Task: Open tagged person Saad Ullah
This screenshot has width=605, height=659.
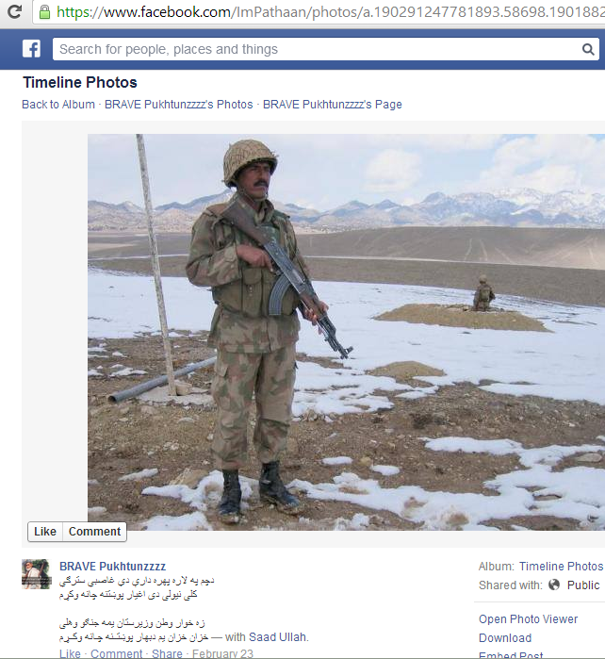Action: [277, 637]
